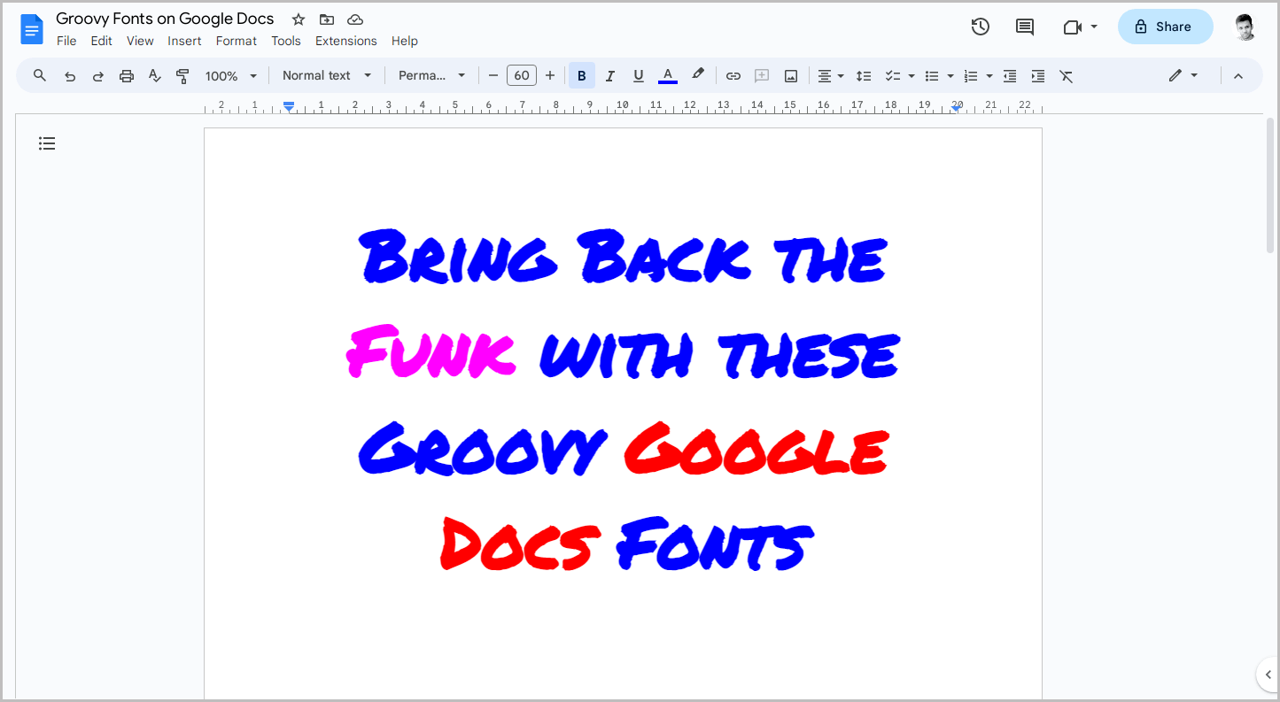Image resolution: width=1280 pixels, height=702 pixels.
Task: Open the Insert menu
Action: coord(184,41)
